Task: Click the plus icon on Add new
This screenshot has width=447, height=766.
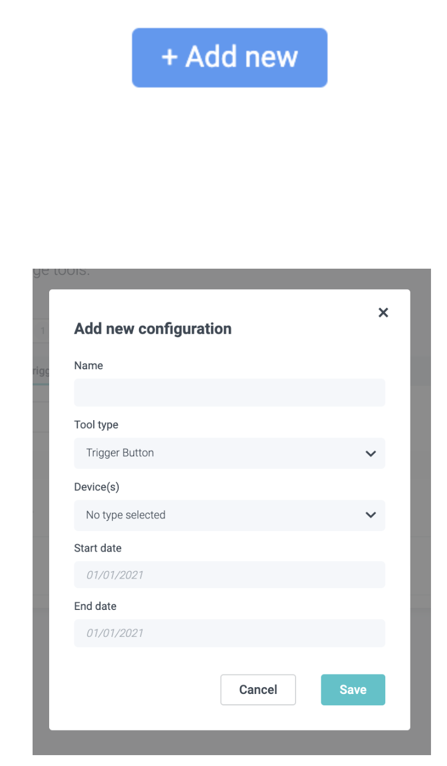Action: [169, 57]
